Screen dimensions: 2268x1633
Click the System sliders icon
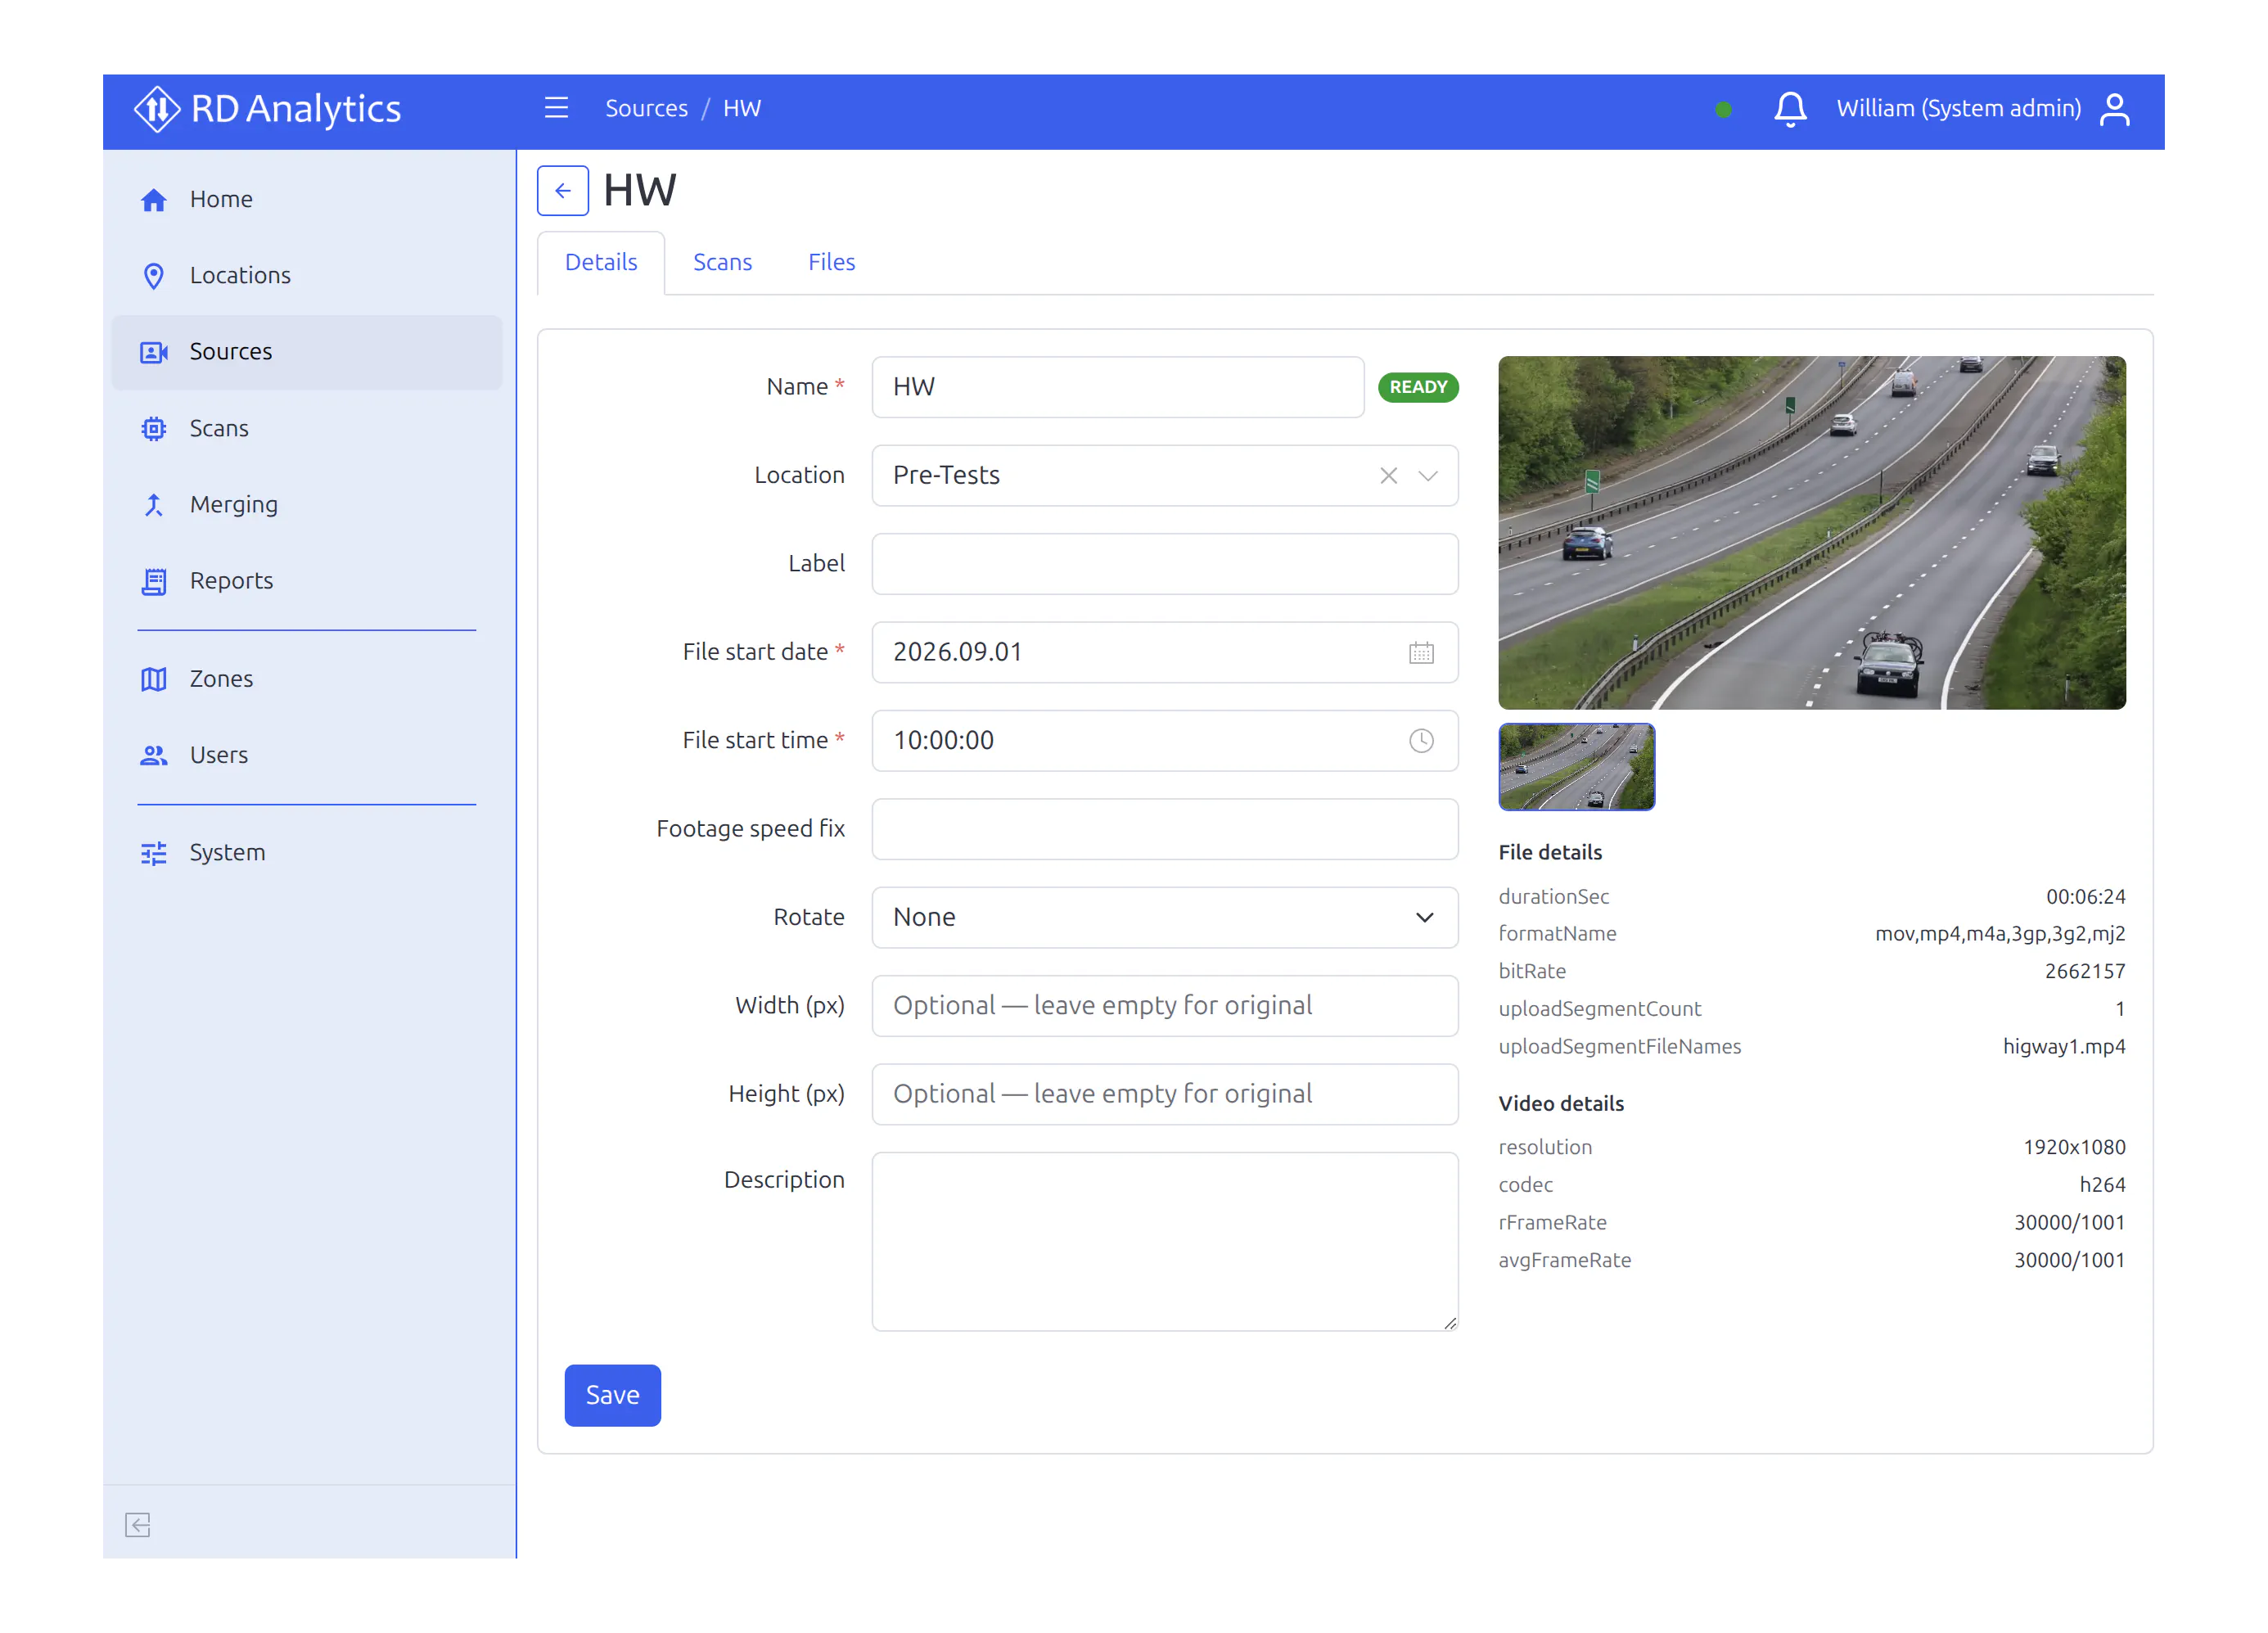(153, 853)
